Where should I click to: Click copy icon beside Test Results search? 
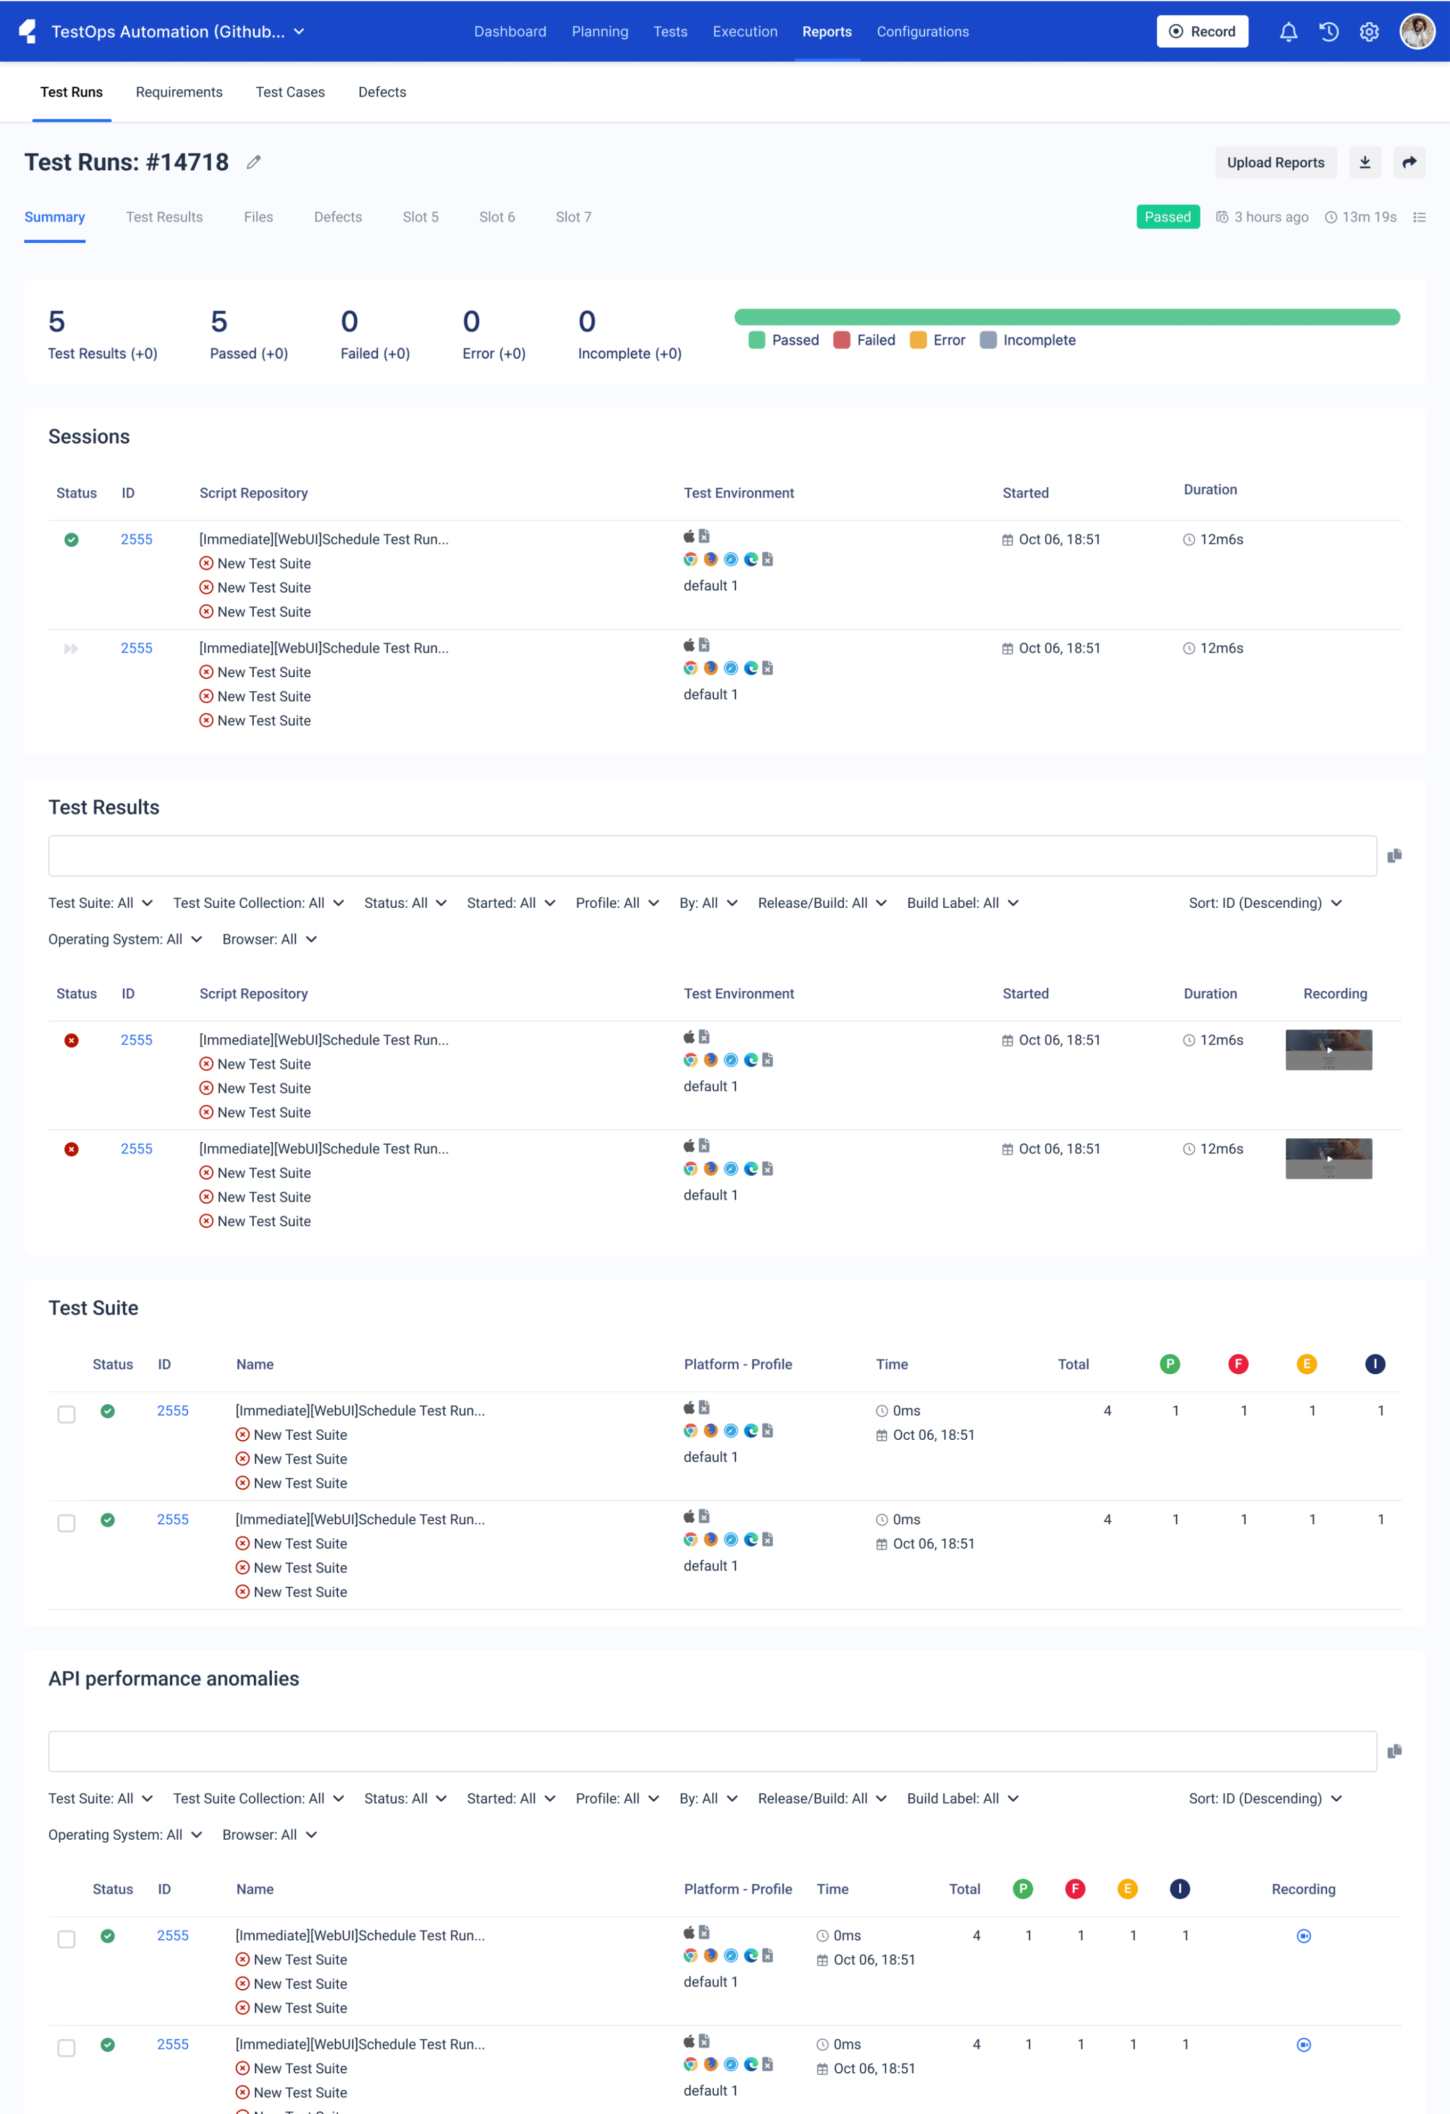(1395, 856)
